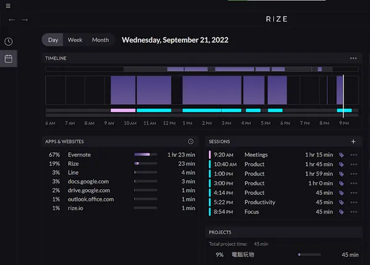The width and height of the screenshot is (370, 265).
Task: Click tag icon for 1:00 PM Product session
Action: coord(341,174)
